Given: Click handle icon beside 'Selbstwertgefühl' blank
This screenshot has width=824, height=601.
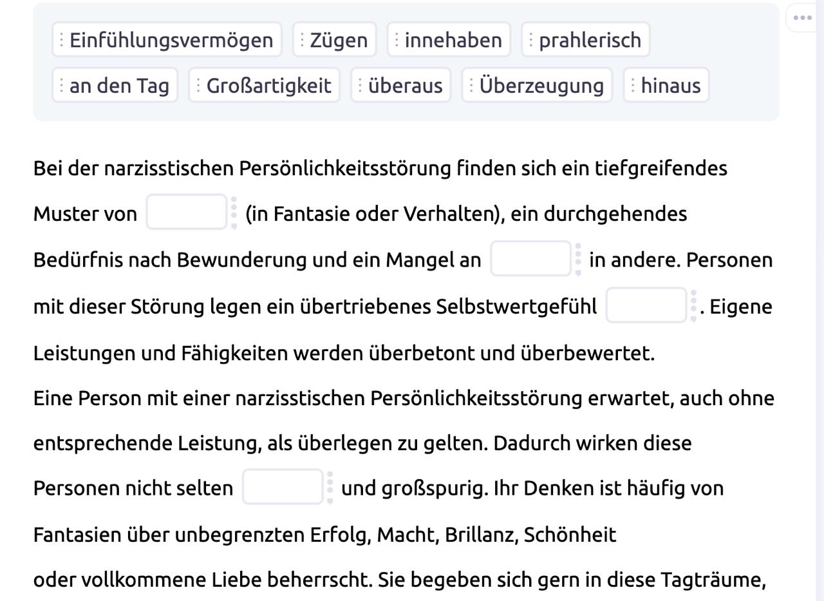Looking at the screenshot, I should 693,305.
